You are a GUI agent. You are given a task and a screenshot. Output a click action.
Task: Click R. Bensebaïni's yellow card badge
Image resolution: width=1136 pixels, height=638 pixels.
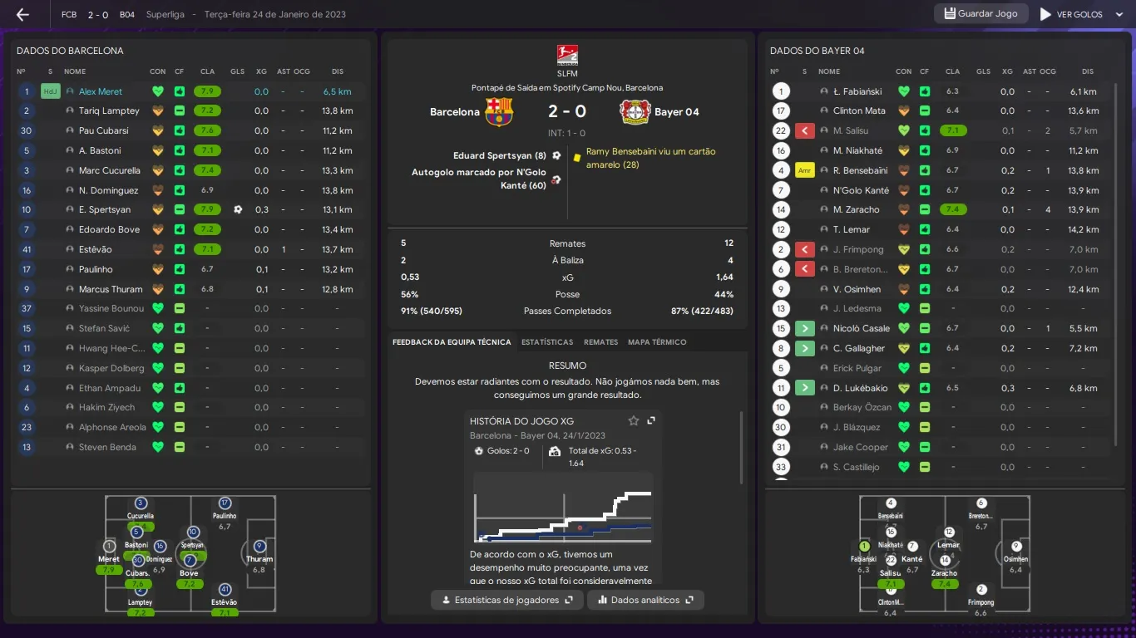(x=804, y=170)
